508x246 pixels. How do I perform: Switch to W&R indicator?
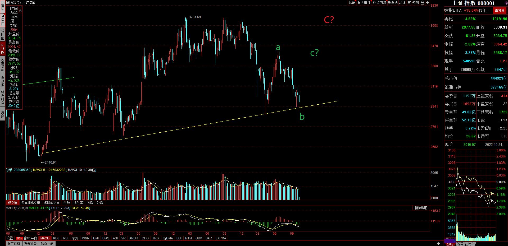(86, 238)
